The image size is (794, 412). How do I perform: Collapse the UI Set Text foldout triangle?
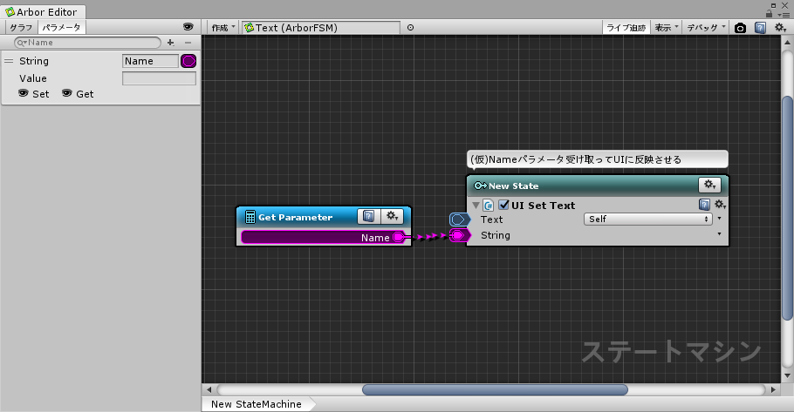point(476,206)
